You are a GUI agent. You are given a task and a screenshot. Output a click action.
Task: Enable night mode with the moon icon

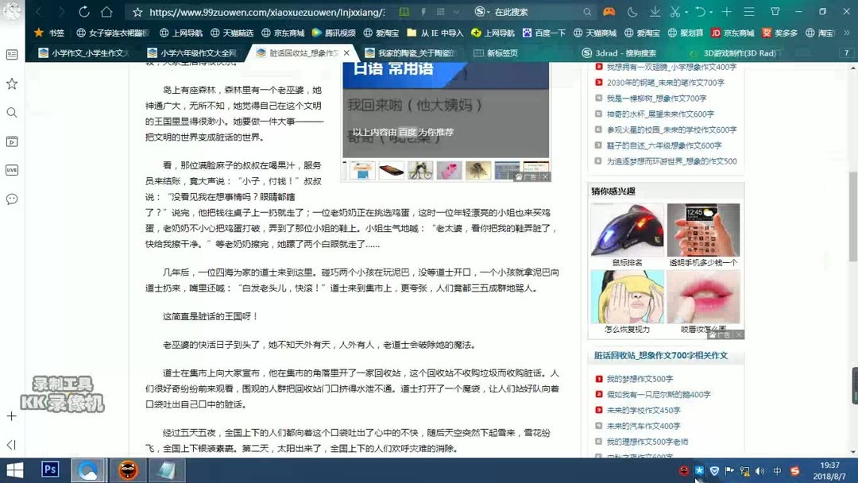pyautogui.click(x=632, y=12)
